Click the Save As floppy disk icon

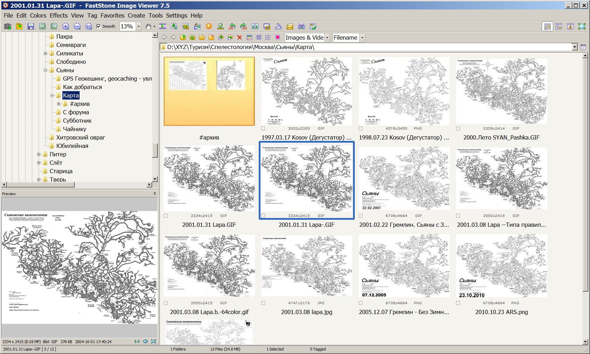[31, 27]
